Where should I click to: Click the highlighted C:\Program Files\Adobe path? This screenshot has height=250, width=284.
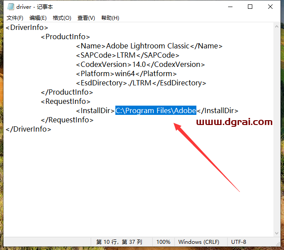pos(155,111)
